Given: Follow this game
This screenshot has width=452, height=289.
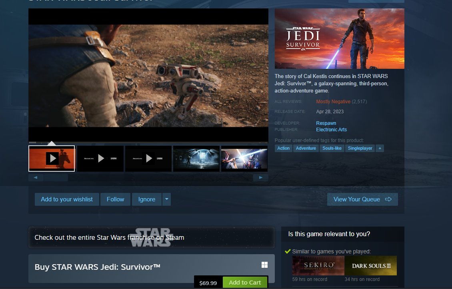Looking at the screenshot, I should point(115,199).
